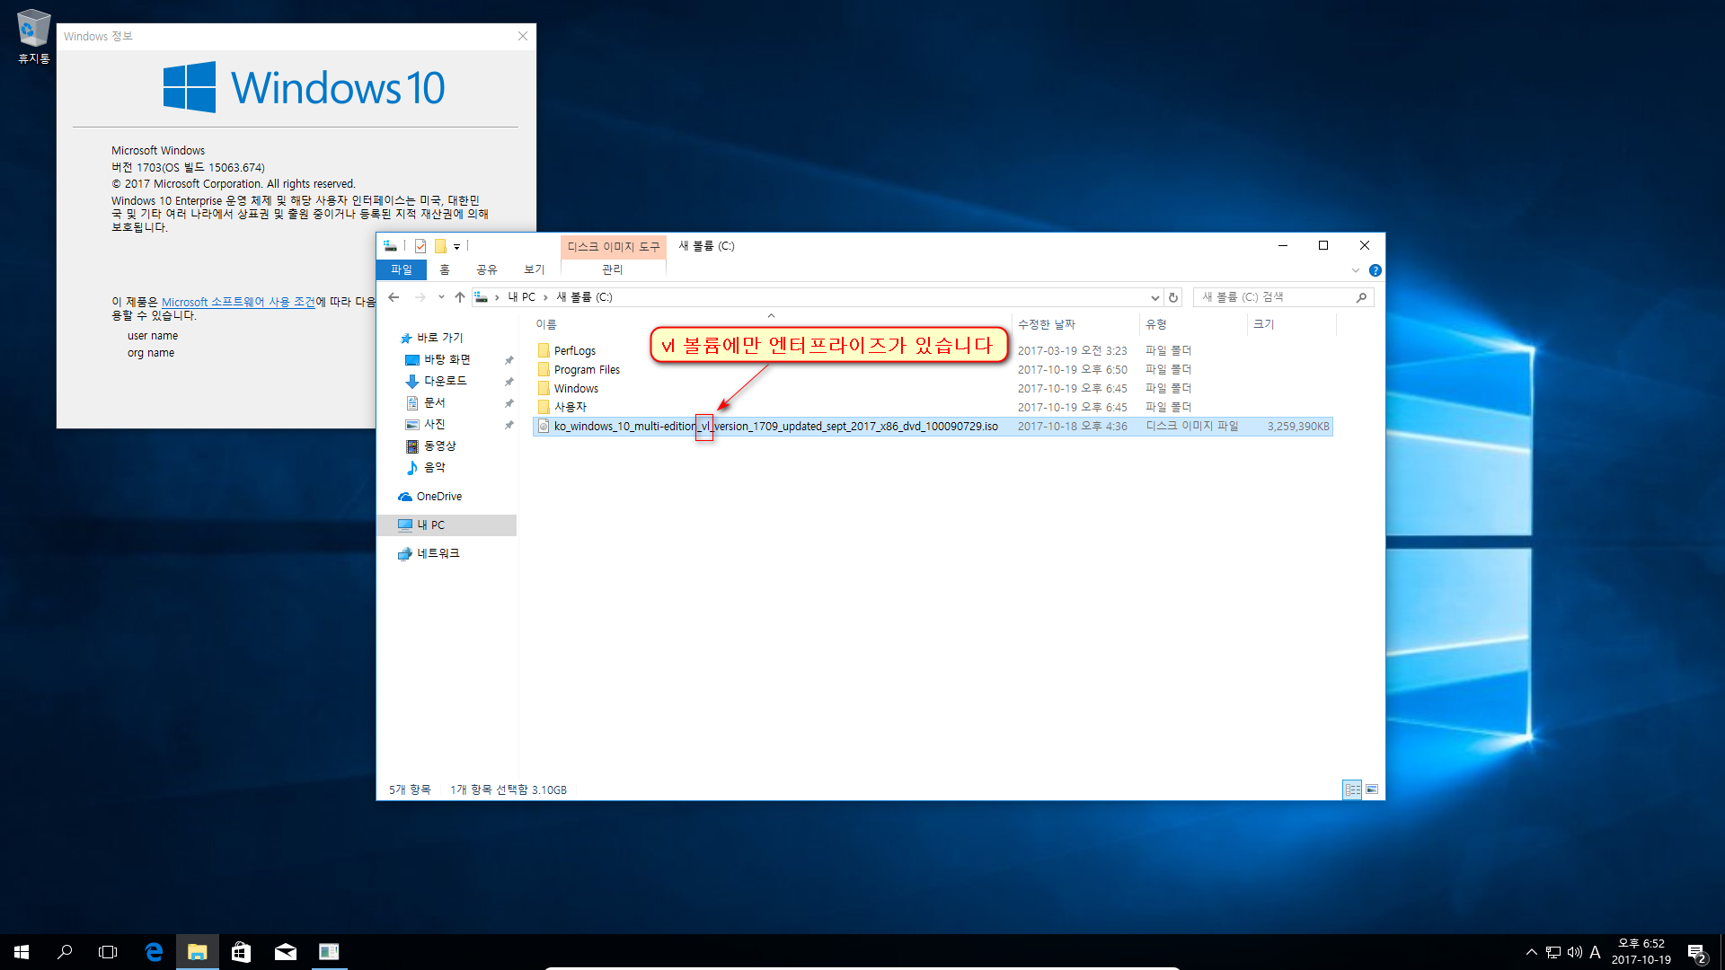Launch Microsoft Edge from taskbar
This screenshot has width=1725, height=970.
pyautogui.click(x=154, y=952)
